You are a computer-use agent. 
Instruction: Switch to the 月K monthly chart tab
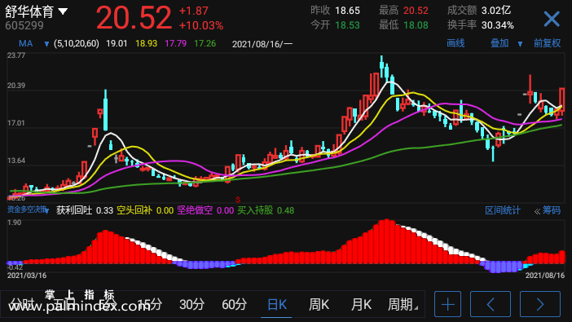click(361, 304)
